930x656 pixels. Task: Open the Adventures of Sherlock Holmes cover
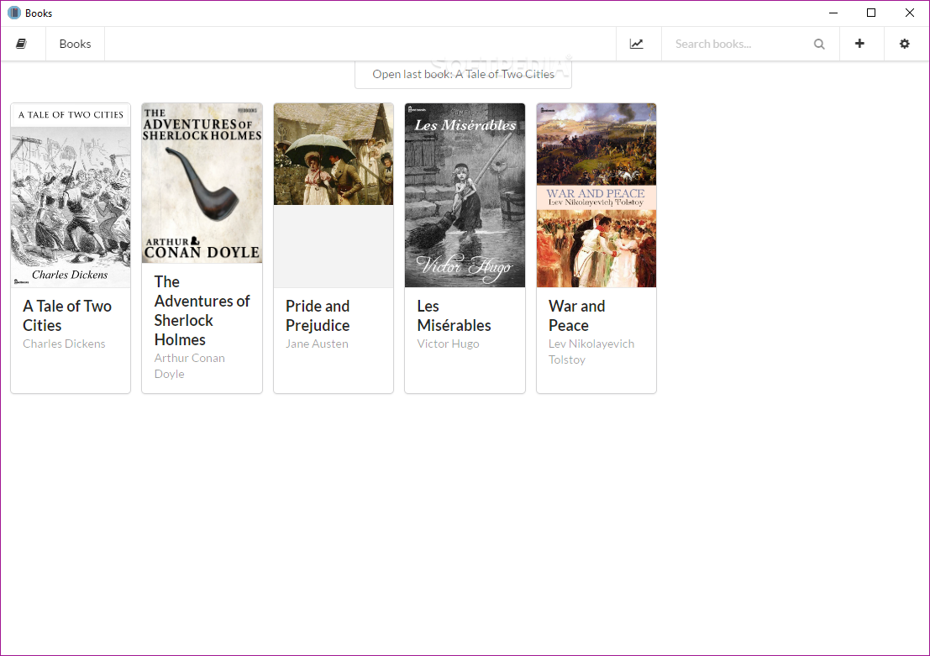click(202, 183)
